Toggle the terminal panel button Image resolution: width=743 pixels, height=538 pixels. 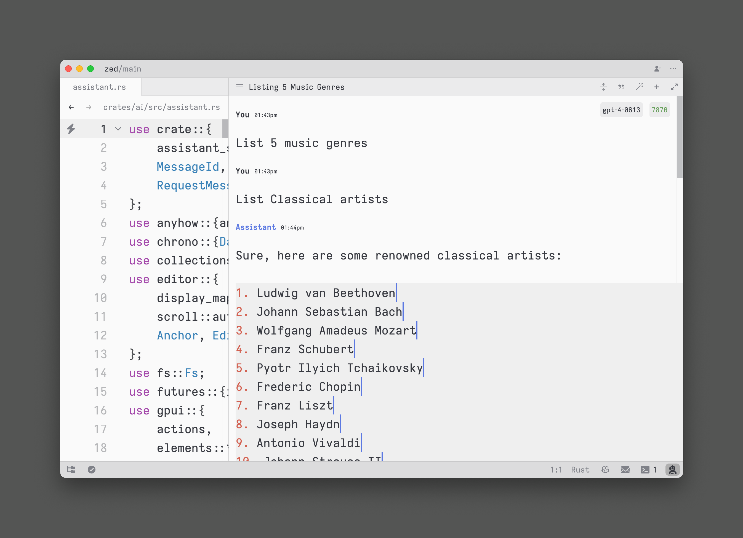(x=645, y=470)
